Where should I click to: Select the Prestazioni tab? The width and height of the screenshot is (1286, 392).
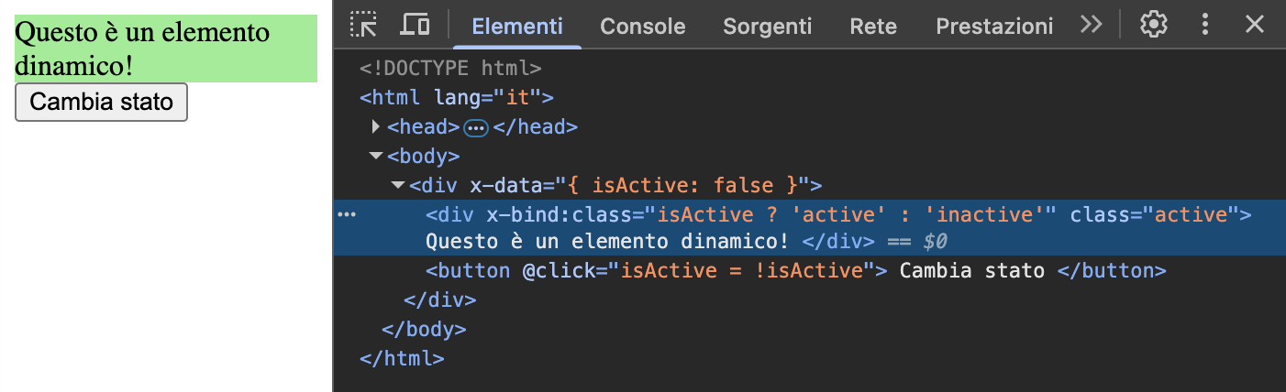pos(993,27)
